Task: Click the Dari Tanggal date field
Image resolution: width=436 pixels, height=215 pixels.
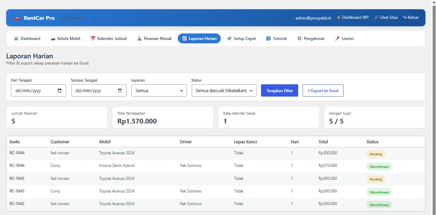Action: (x=39, y=90)
